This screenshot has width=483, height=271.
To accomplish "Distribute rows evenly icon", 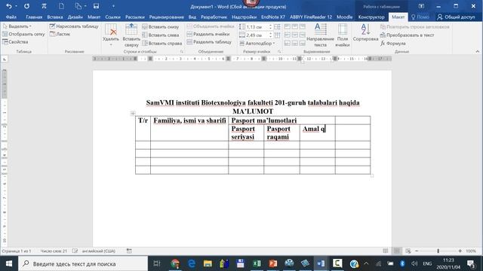I will point(277,27).
